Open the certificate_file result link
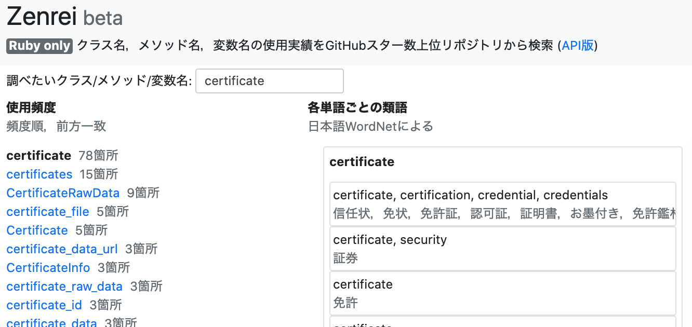Image resolution: width=692 pixels, height=327 pixels. [48, 211]
